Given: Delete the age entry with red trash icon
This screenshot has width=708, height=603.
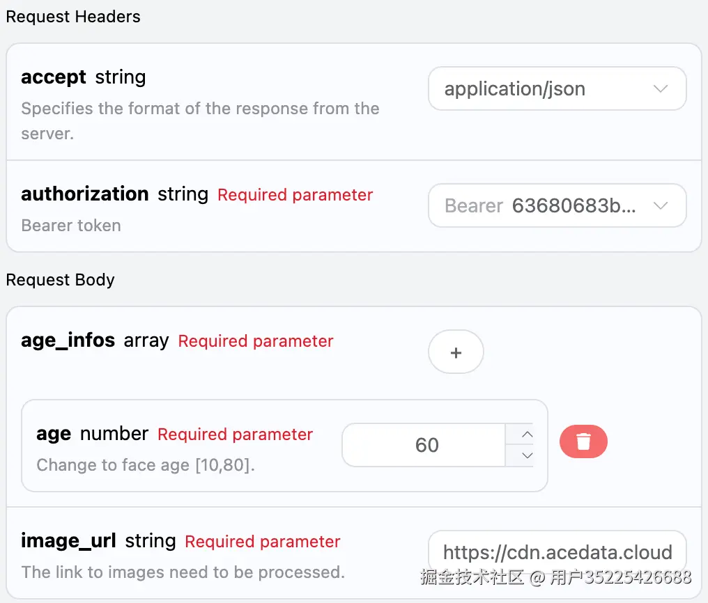Looking at the screenshot, I should (583, 442).
